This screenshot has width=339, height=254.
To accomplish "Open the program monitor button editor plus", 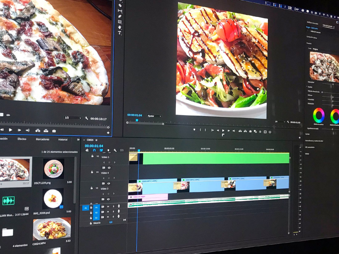I will [300, 137].
